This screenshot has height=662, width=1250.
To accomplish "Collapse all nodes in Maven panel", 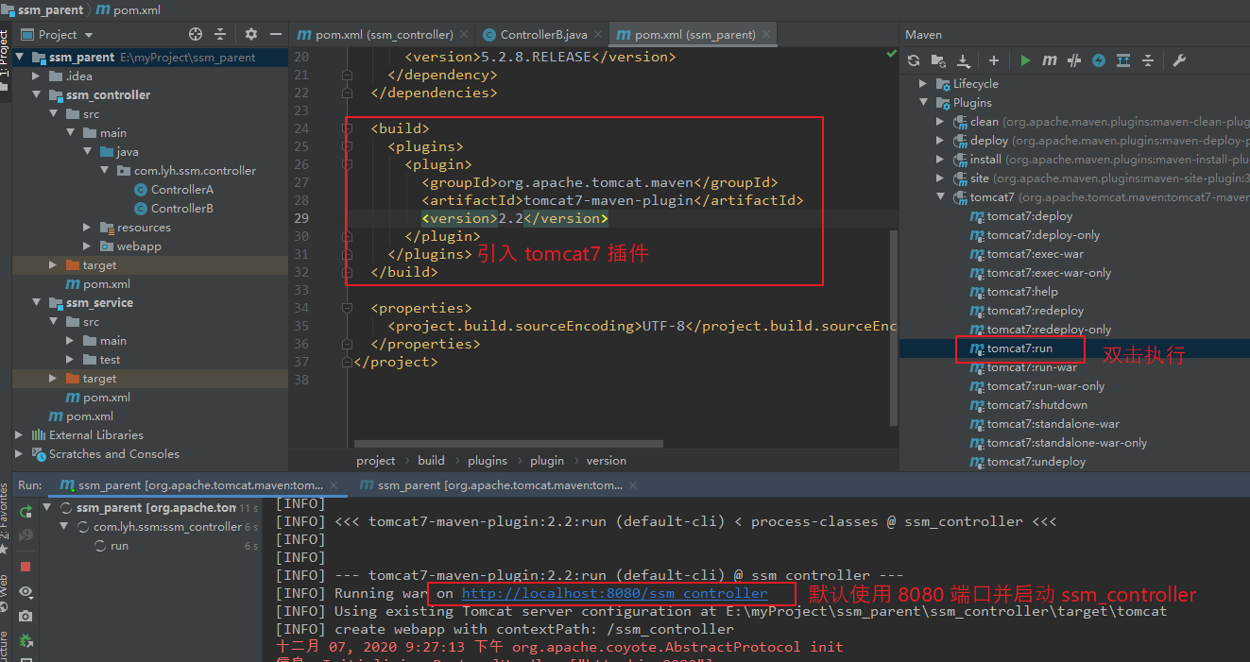I will pyautogui.click(x=1148, y=60).
